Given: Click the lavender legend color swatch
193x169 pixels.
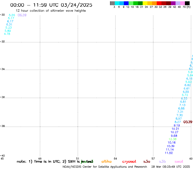Looking at the screenshot, I should [178, 3].
